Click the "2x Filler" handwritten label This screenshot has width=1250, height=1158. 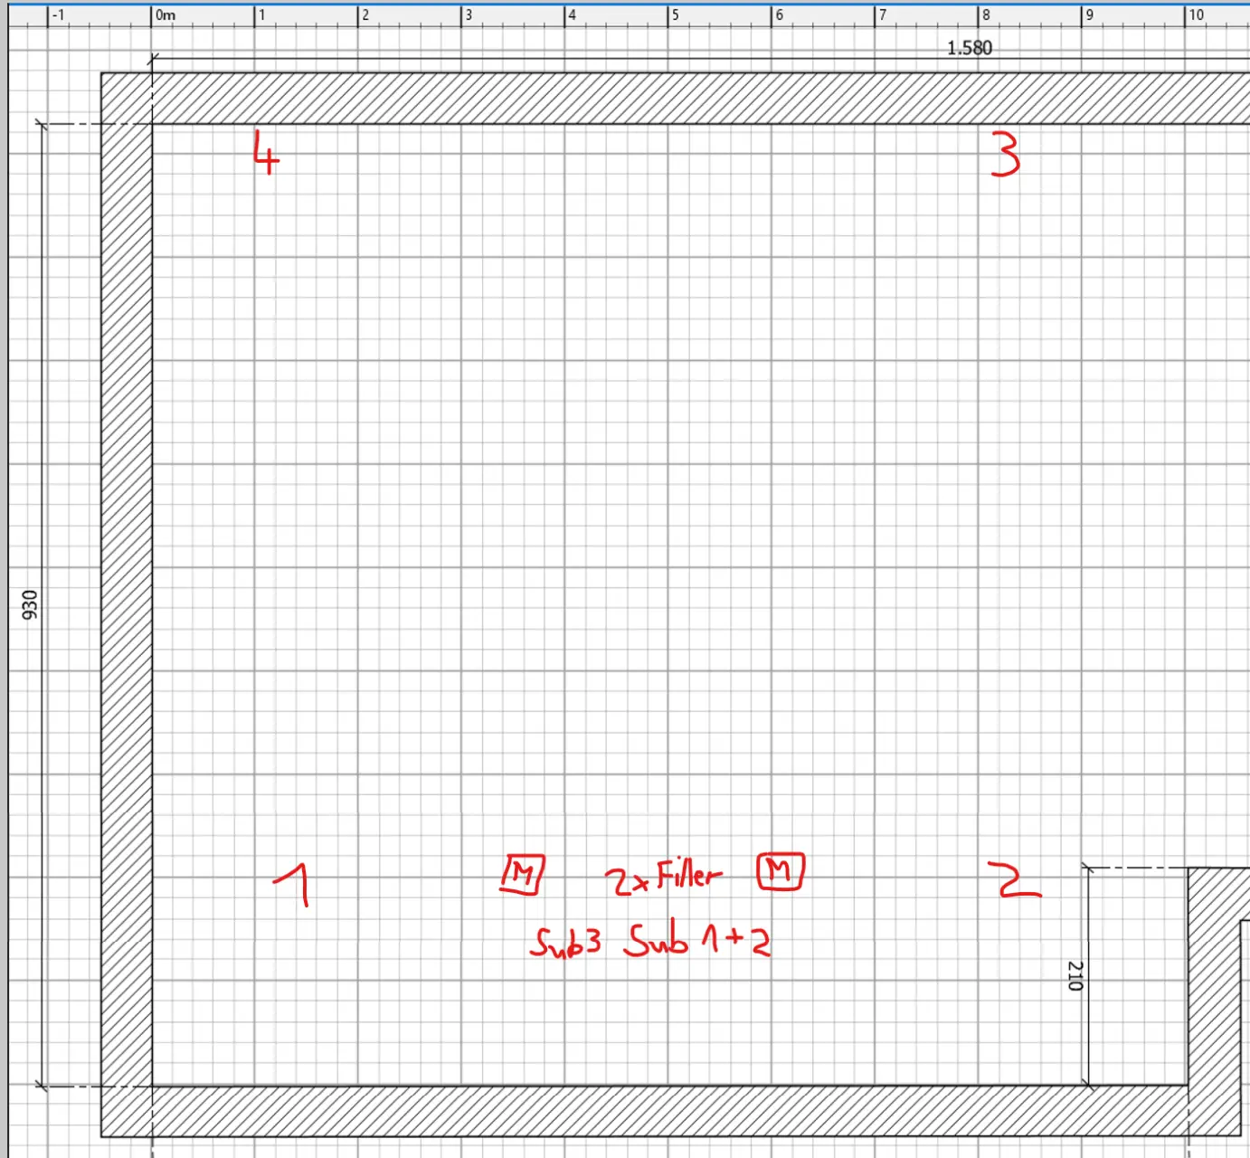click(663, 877)
